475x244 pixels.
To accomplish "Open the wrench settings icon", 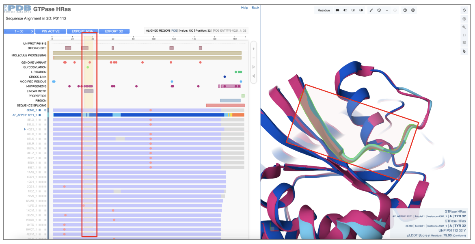I will coord(464,27).
